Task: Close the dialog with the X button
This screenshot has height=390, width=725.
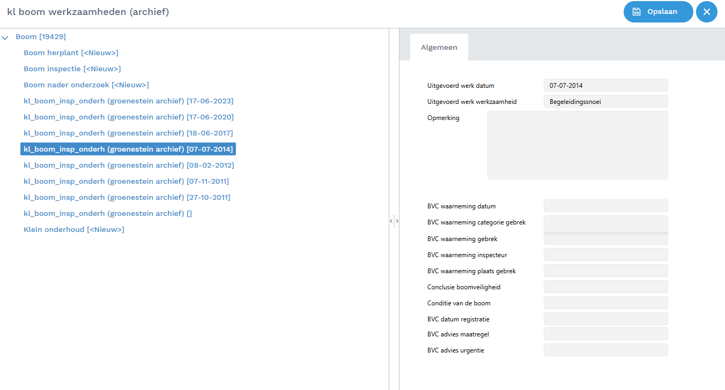Action: [706, 12]
